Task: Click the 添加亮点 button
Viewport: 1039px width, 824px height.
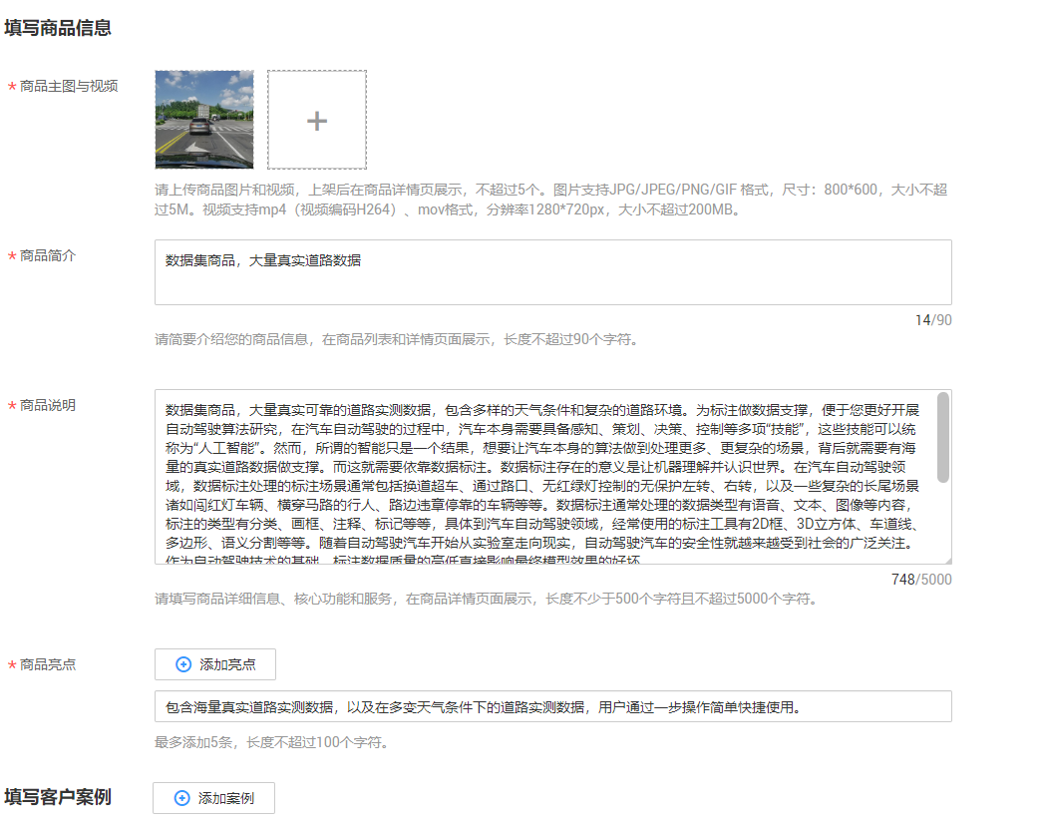Action: point(215,664)
